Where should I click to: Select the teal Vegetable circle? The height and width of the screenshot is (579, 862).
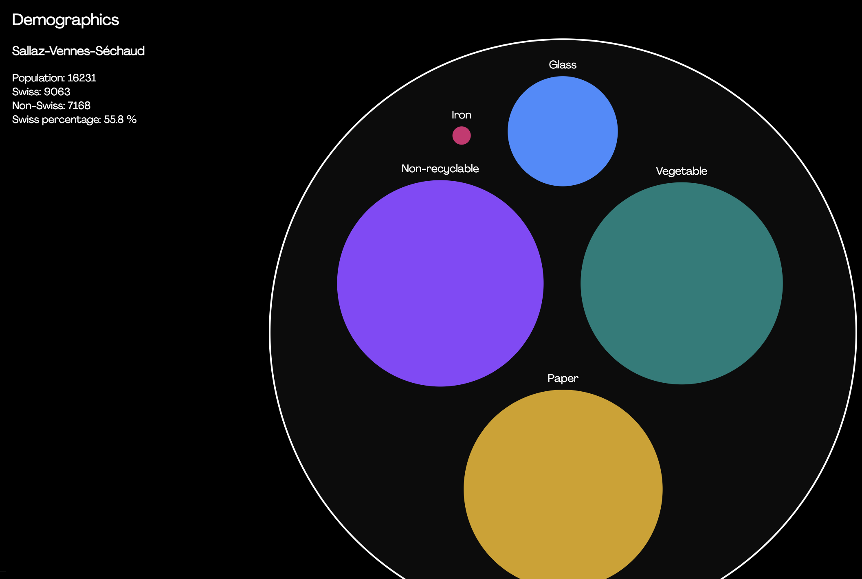click(x=682, y=283)
